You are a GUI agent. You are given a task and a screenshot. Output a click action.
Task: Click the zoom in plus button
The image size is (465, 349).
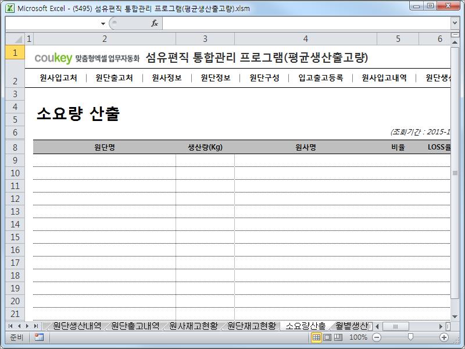(443, 337)
